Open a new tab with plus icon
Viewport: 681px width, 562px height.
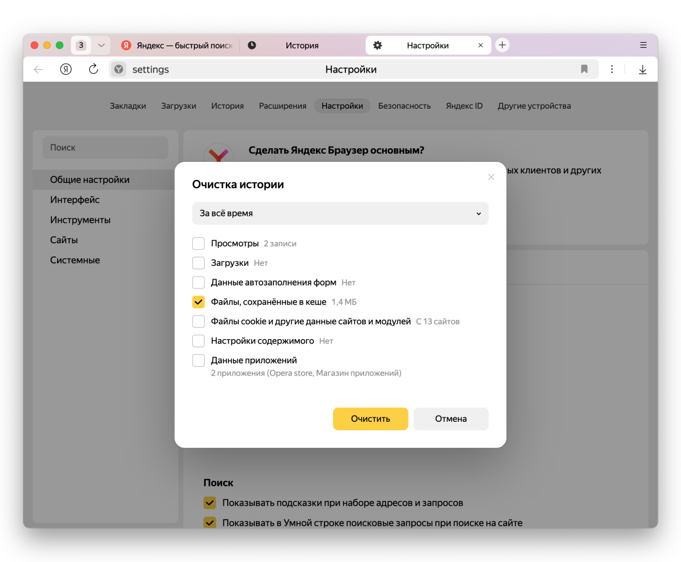[x=502, y=45]
